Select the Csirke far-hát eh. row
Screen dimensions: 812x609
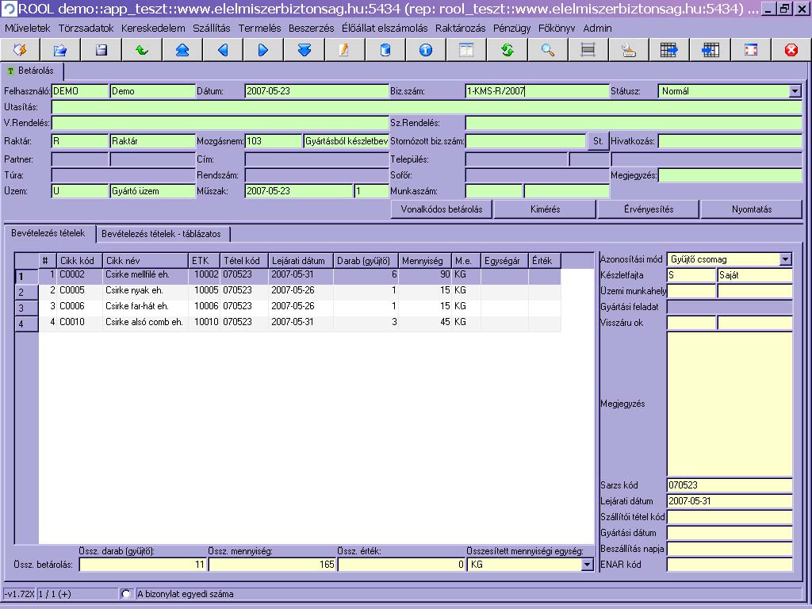pos(137,307)
